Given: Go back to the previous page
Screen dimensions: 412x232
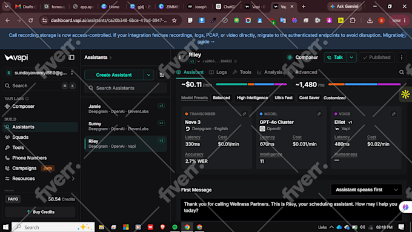Looking at the screenshot, I should (x=7, y=20).
